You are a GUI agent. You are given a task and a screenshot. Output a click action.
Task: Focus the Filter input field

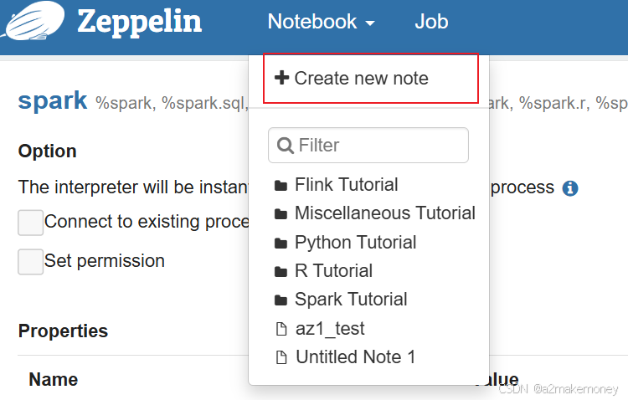point(368,146)
